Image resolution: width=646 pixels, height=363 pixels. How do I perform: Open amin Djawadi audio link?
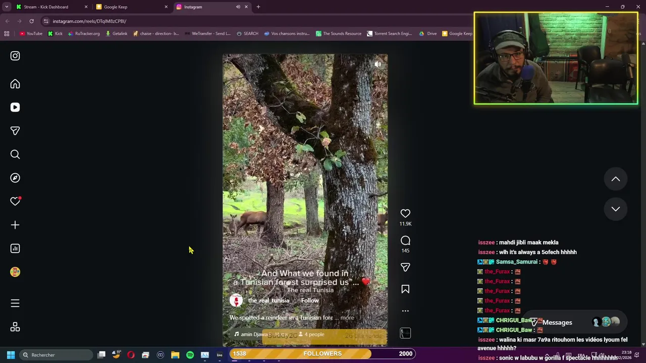pyautogui.click(x=260, y=334)
